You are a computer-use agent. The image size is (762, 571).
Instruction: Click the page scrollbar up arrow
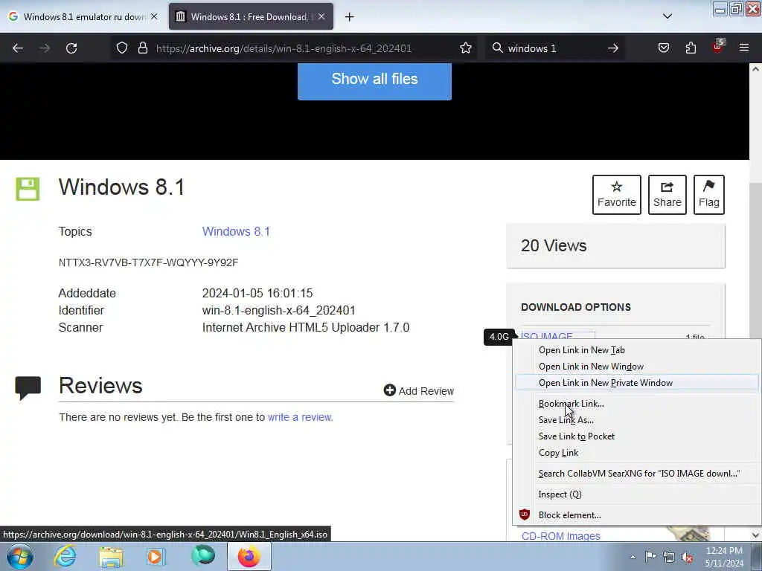pos(756,69)
